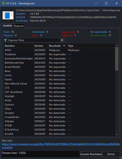Select the K7GW row
This screenshot has width=122, height=159.
pyautogui.click(x=59, y=126)
